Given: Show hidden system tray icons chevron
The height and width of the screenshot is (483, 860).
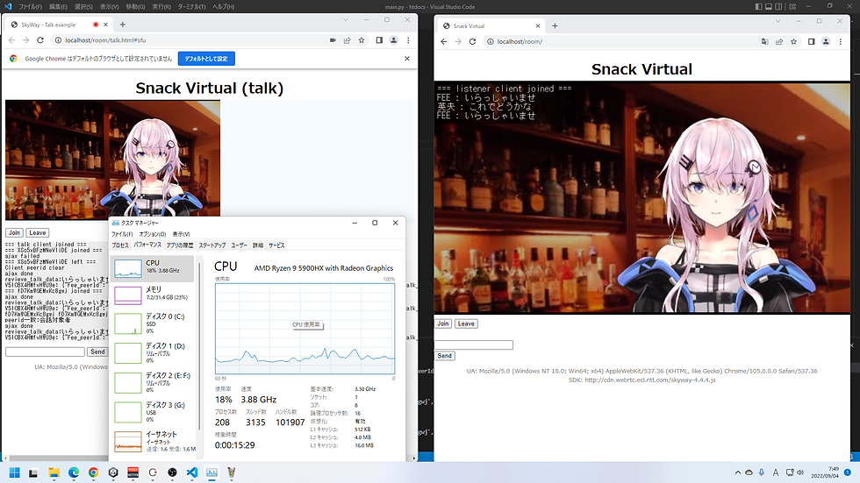Looking at the screenshot, I should click(x=738, y=472).
